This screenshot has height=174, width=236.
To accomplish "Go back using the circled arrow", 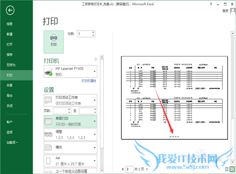I will click(x=10, y=10).
